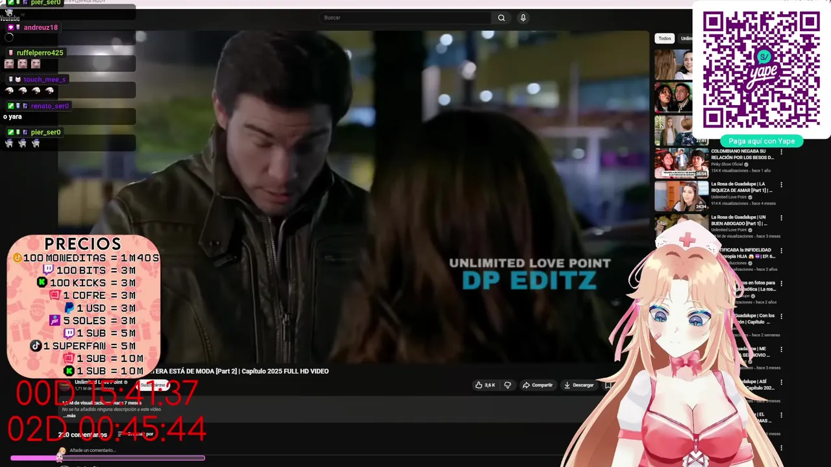Open options for UN BUEN ABOGADO video
831x467 pixels.
tap(781, 218)
